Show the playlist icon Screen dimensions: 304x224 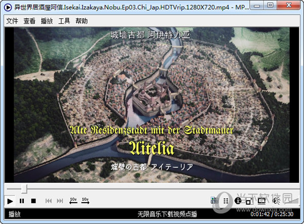(x=226, y=201)
